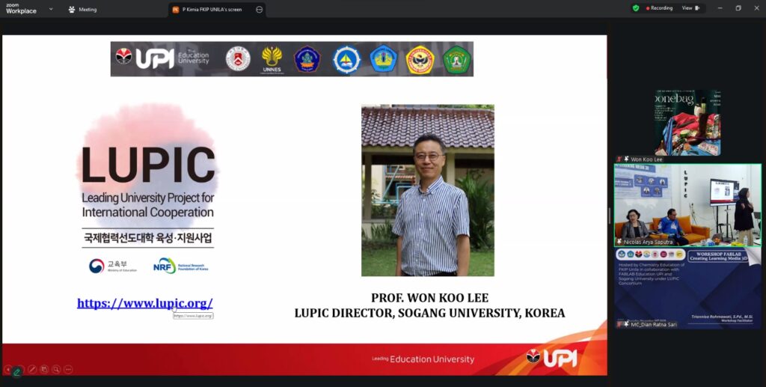766x387 pixels.
Task: Select MC_Dian Ratna Sari's video tile
Action: (x=687, y=287)
